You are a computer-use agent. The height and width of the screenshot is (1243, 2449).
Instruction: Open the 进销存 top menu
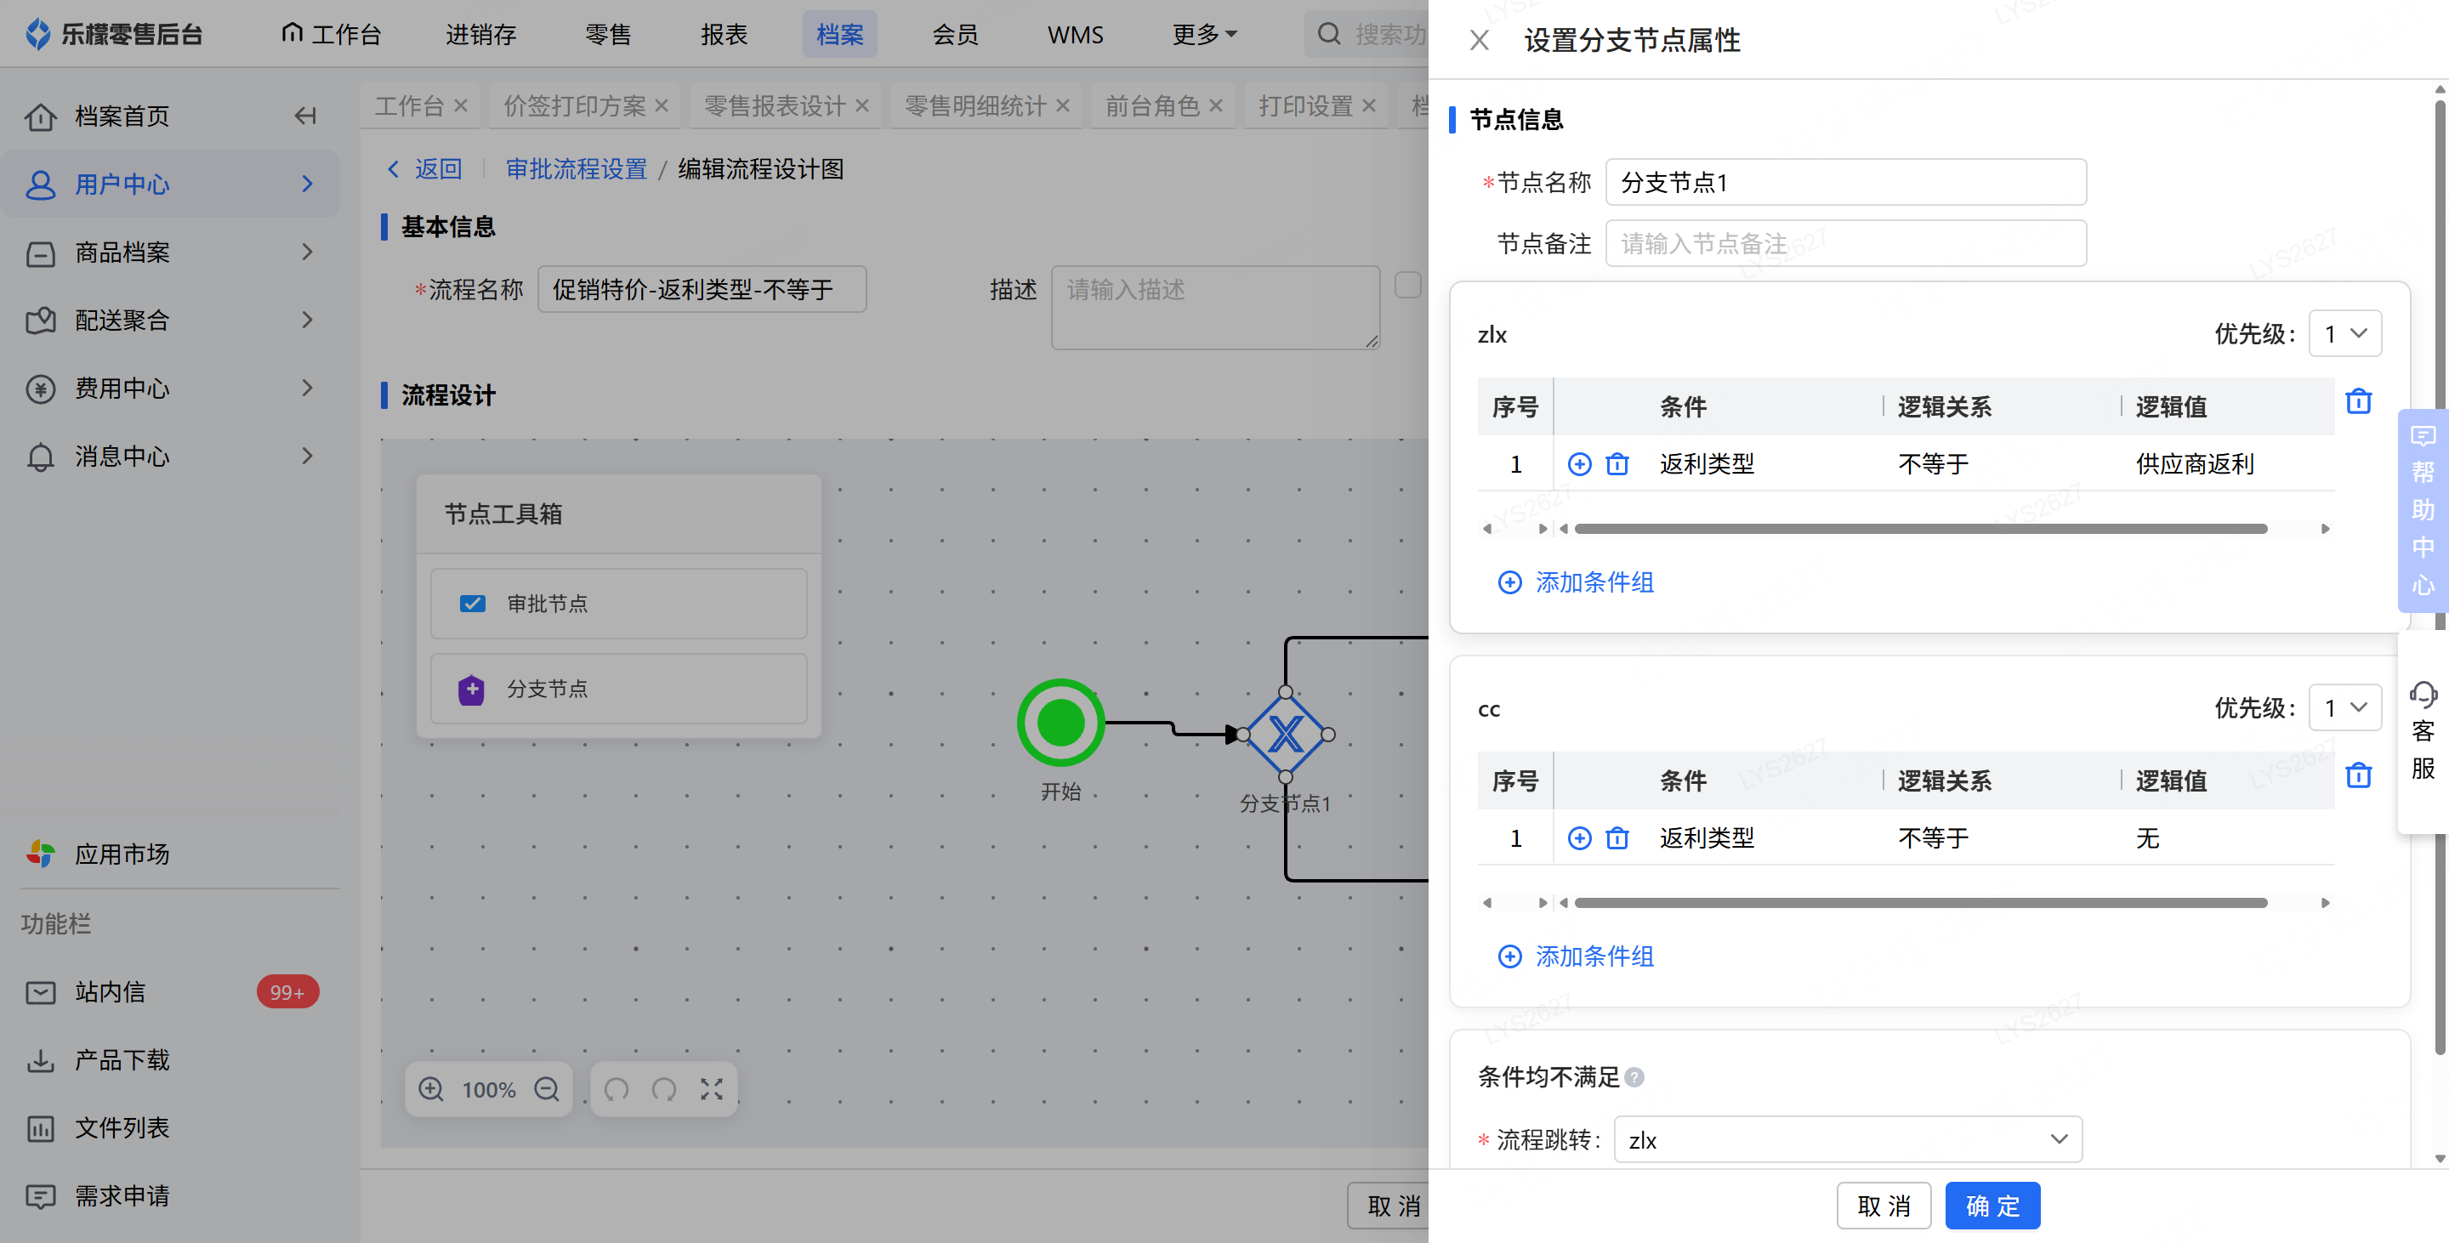pos(481,34)
